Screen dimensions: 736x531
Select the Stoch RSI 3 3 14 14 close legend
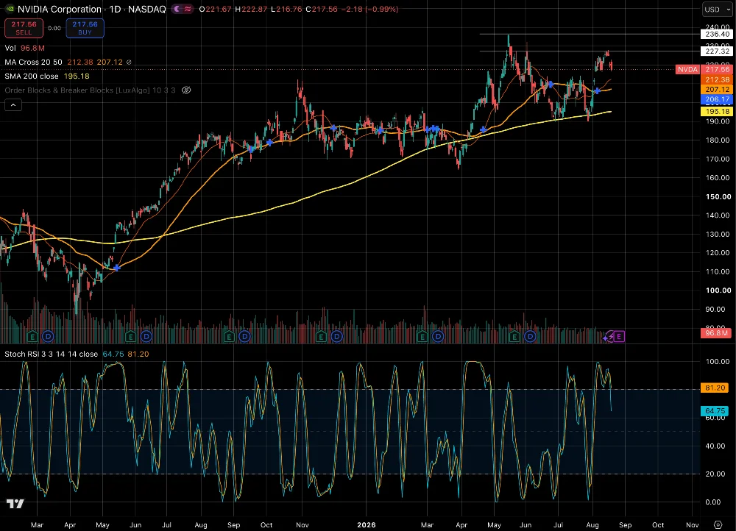[52, 354]
